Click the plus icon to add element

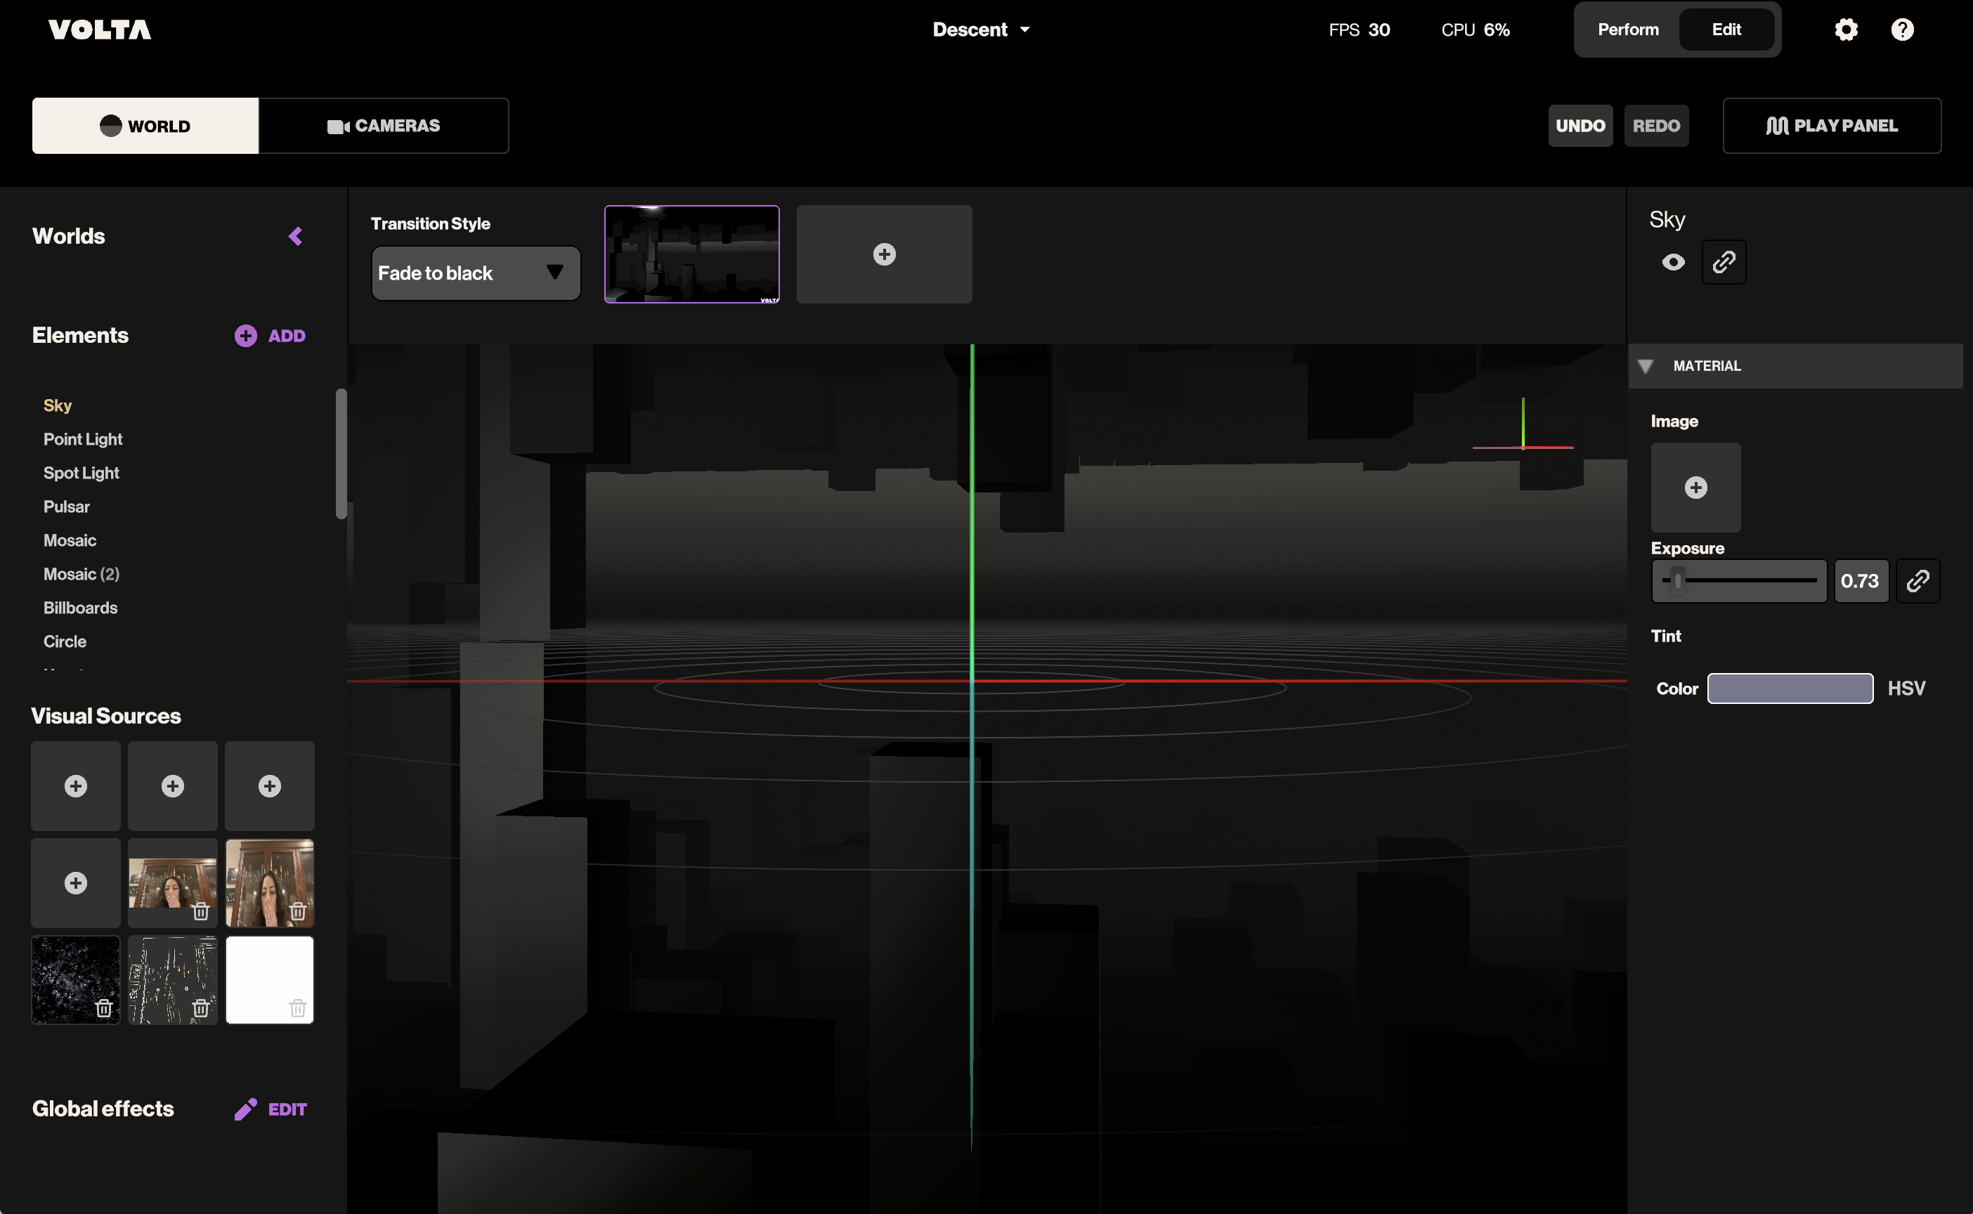pyautogui.click(x=246, y=336)
